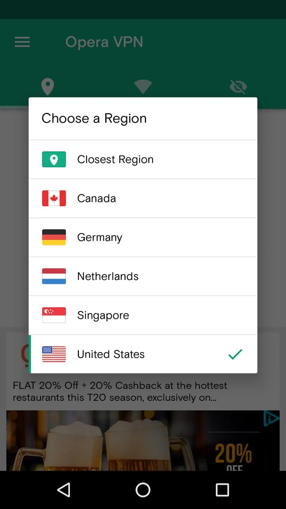Choose Netherlands region entry
The width and height of the screenshot is (286, 509).
point(143,276)
